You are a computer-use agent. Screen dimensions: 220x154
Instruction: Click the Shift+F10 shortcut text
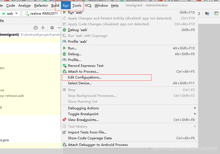187,12
